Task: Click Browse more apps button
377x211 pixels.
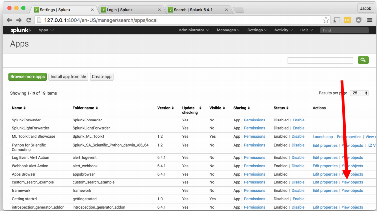Action: coord(28,77)
